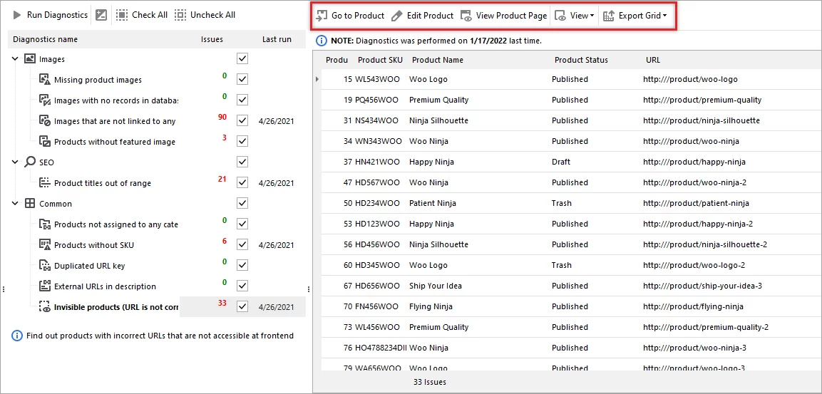Viewport: 822px width, 394px height.
Task: Click the View Product Page icon
Action: coord(466,16)
